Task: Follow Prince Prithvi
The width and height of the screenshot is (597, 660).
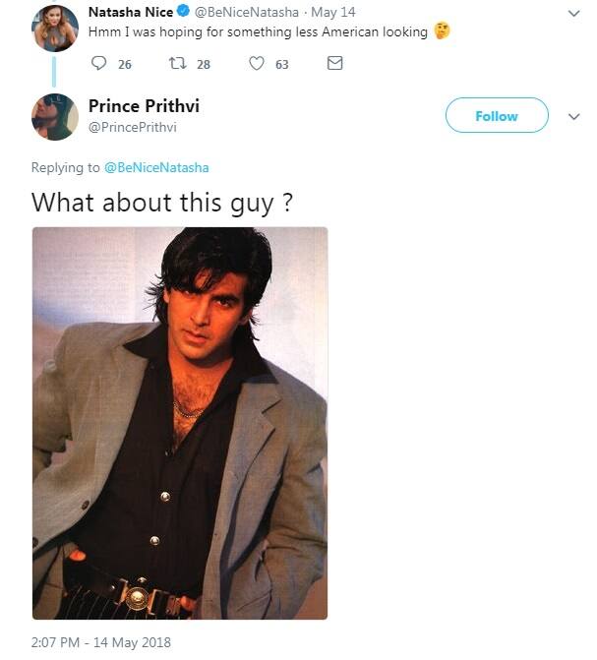Action: coord(497,115)
